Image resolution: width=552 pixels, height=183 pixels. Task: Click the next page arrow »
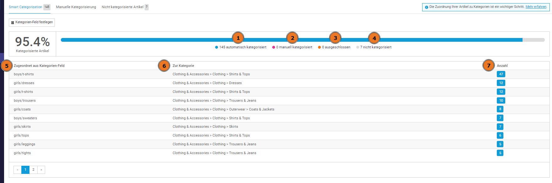tap(41, 170)
